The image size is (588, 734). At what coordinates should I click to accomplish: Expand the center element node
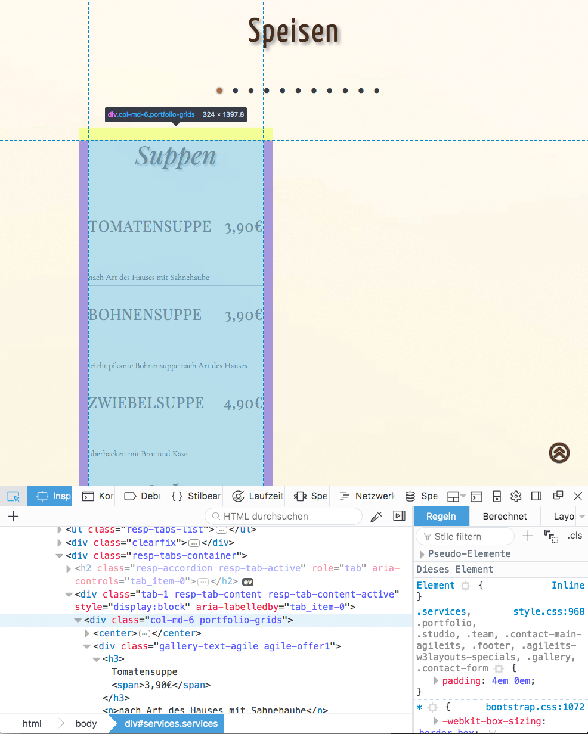[88, 633]
